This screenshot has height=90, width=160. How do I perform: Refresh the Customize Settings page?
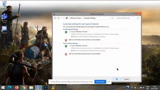pyautogui.click(x=113, y=18)
